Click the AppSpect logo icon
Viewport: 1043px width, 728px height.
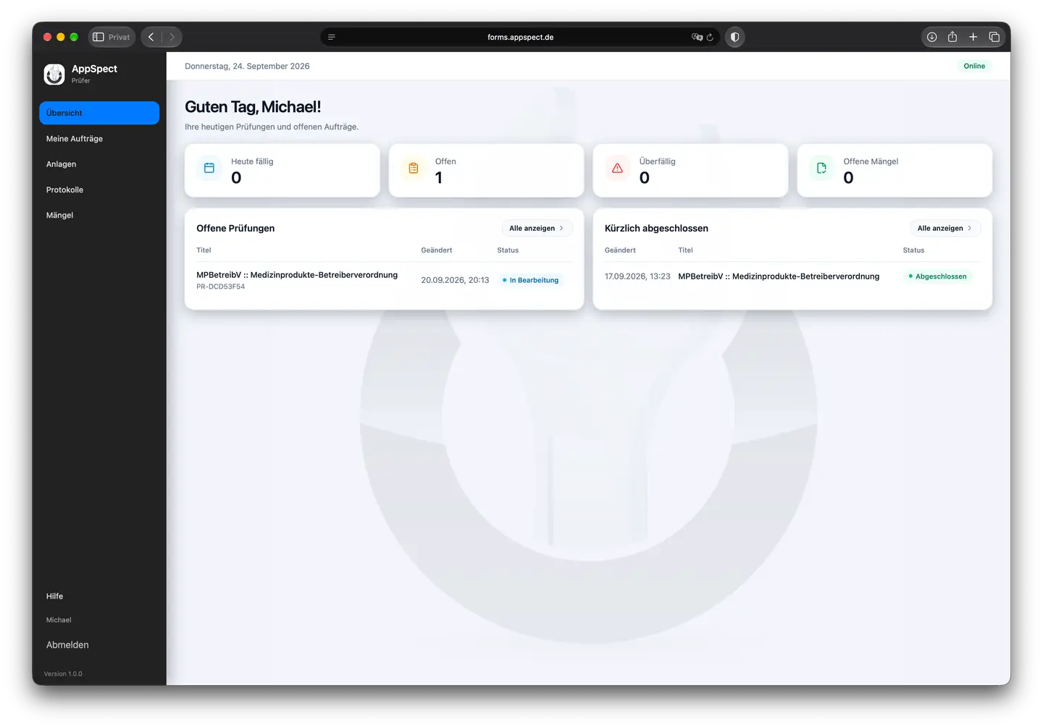pyautogui.click(x=54, y=74)
